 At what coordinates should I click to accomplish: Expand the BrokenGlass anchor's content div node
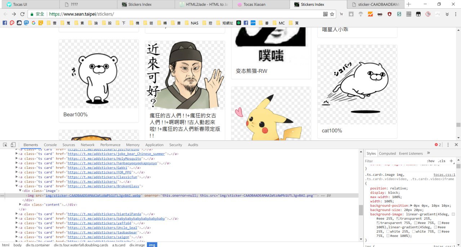20,205
